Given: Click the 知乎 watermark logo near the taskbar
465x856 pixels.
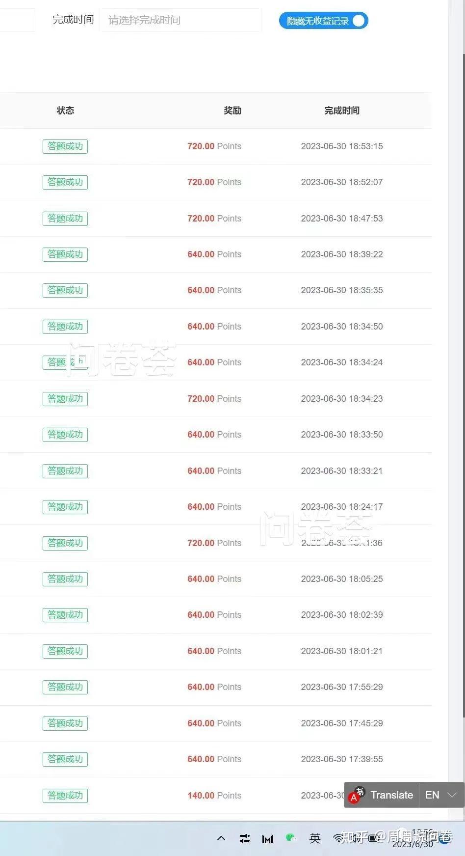Looking at the screenshot, I should [351, 837].
